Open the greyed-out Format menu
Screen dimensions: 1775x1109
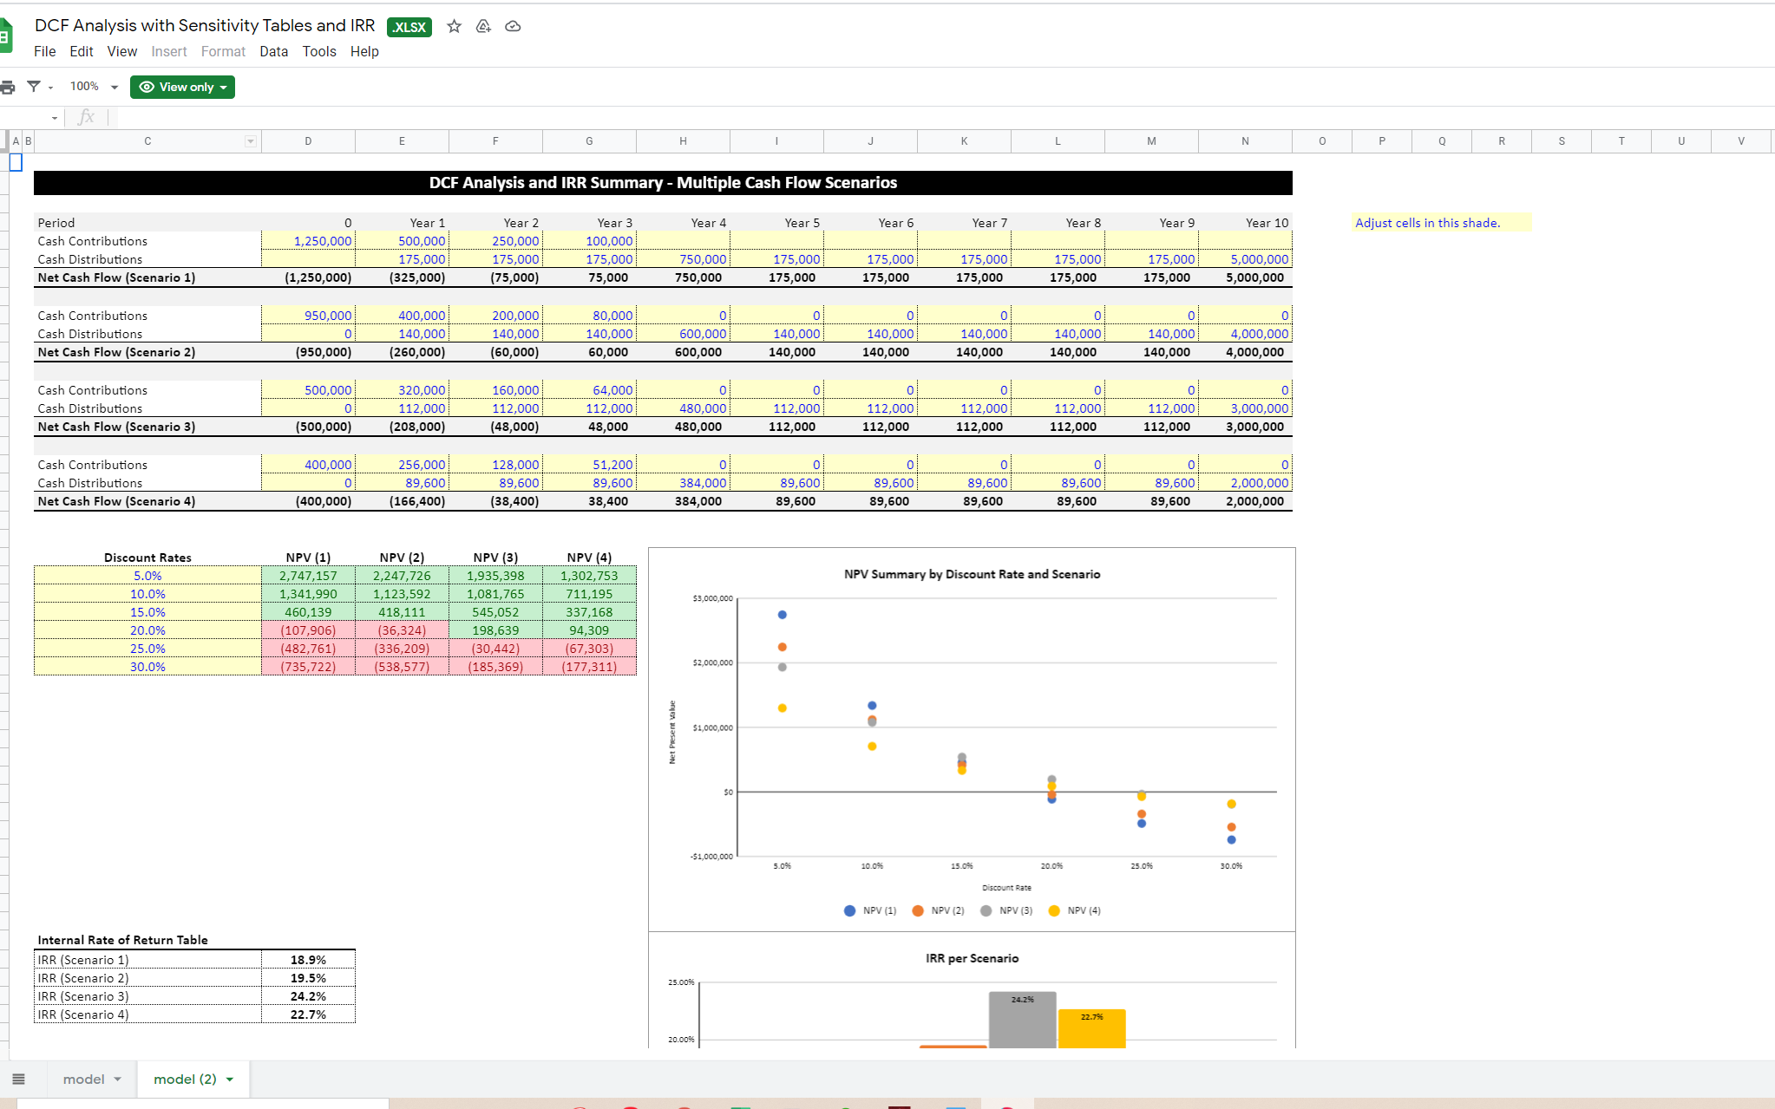[x=223, y=51]
